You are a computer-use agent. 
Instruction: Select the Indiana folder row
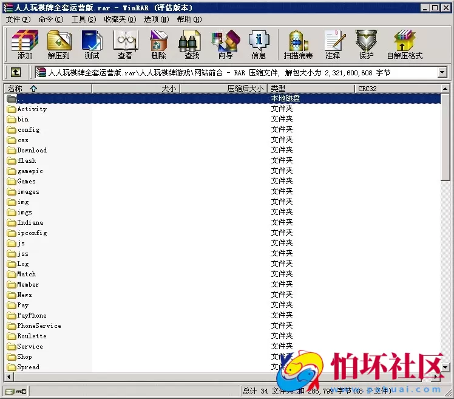point(222,223)
